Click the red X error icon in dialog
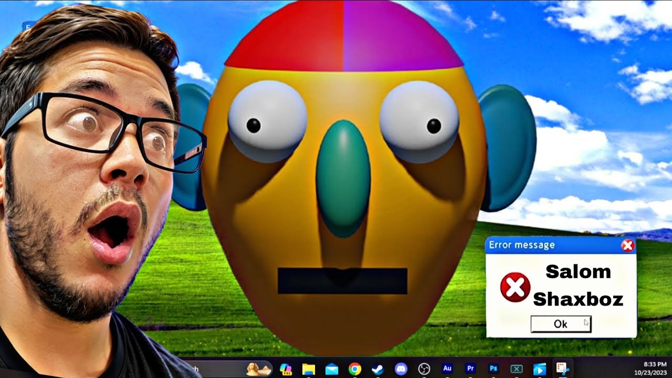 [x=515, y=287]
